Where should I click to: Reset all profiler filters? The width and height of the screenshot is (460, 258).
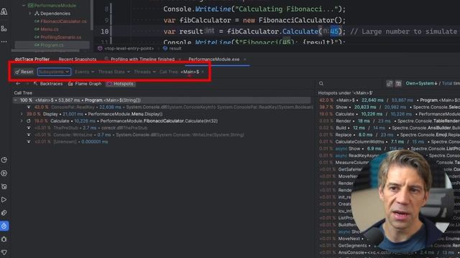tap(24, 72)
